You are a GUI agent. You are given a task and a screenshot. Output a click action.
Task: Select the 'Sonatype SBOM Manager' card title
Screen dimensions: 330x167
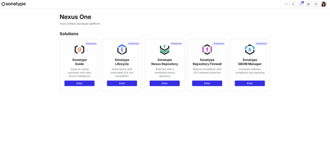pyautogui.click(x=250, y=62)
